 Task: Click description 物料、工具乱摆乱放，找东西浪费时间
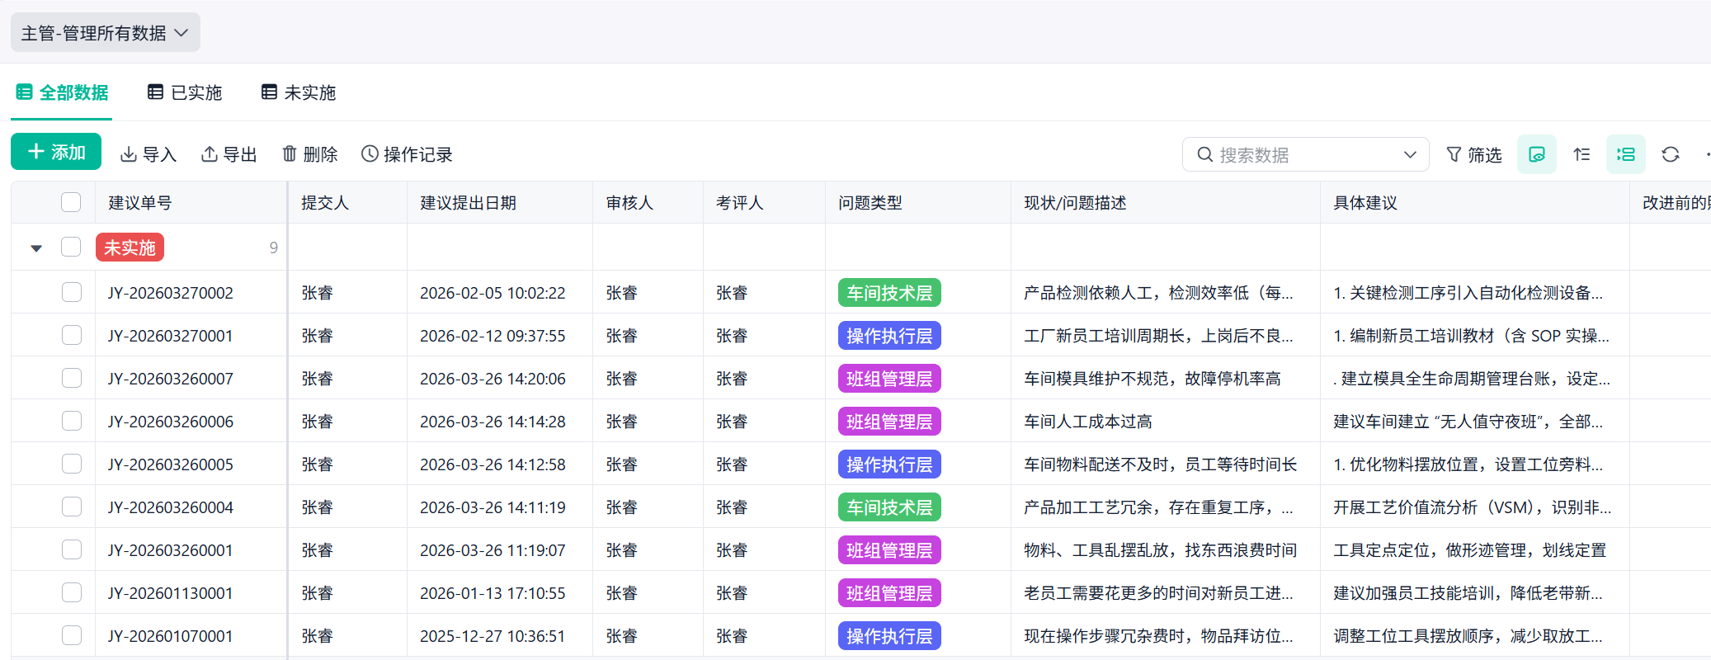point(1161,550)
